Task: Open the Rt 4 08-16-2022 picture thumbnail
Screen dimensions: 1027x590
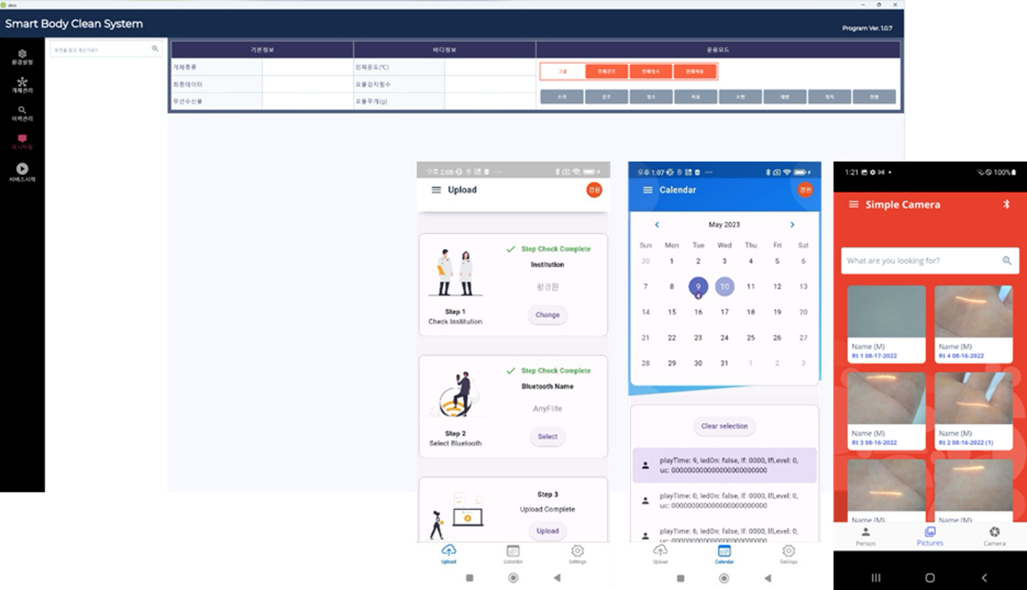Action: 973,323
